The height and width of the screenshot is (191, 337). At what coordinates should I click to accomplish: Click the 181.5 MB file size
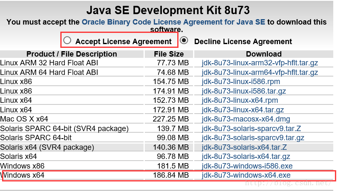(173, 166)
